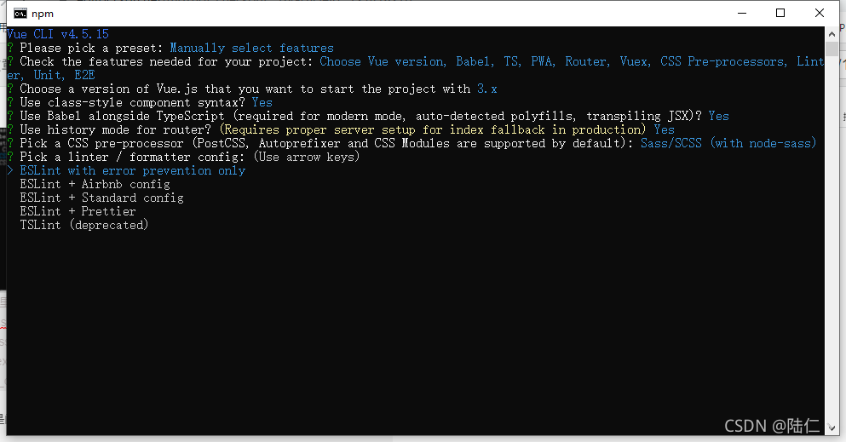Select ESLint + Standard config option

(102, 198)
